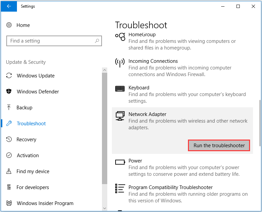
Task: Click the sidebar scroll up arrow
Action: 105,70
